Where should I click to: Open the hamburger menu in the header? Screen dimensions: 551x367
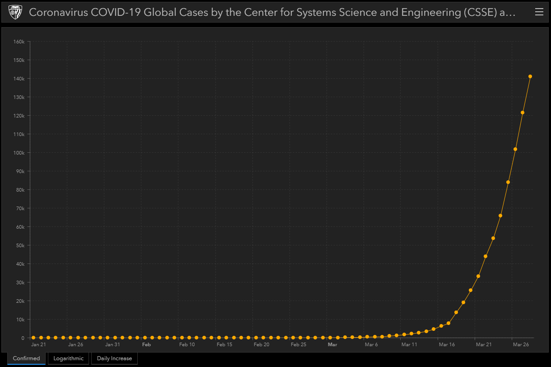click(539, 12)
